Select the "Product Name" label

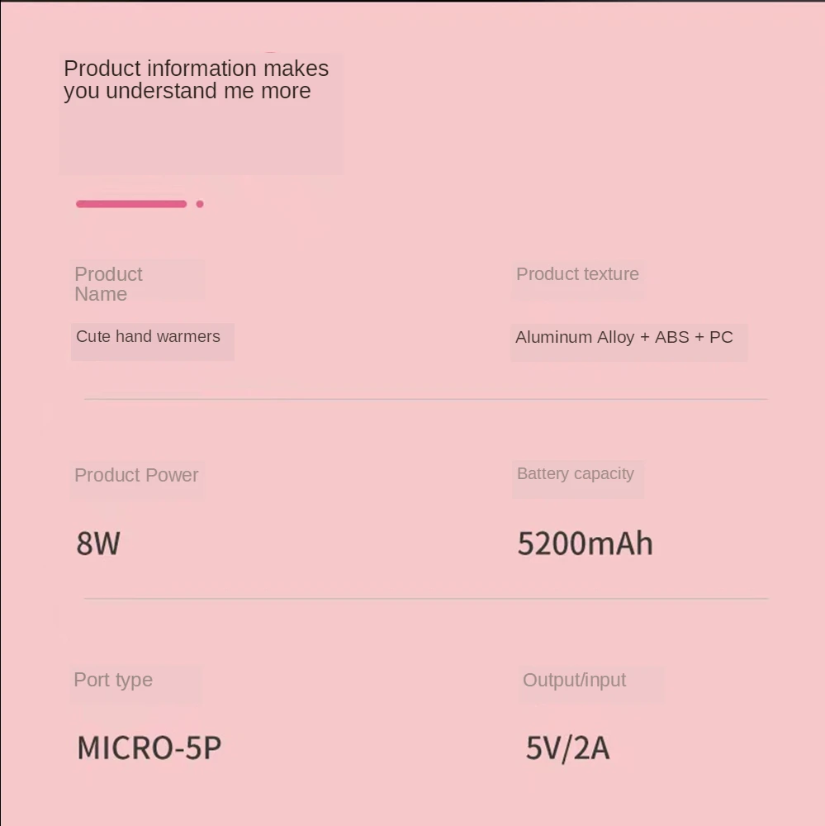(107, 284)
